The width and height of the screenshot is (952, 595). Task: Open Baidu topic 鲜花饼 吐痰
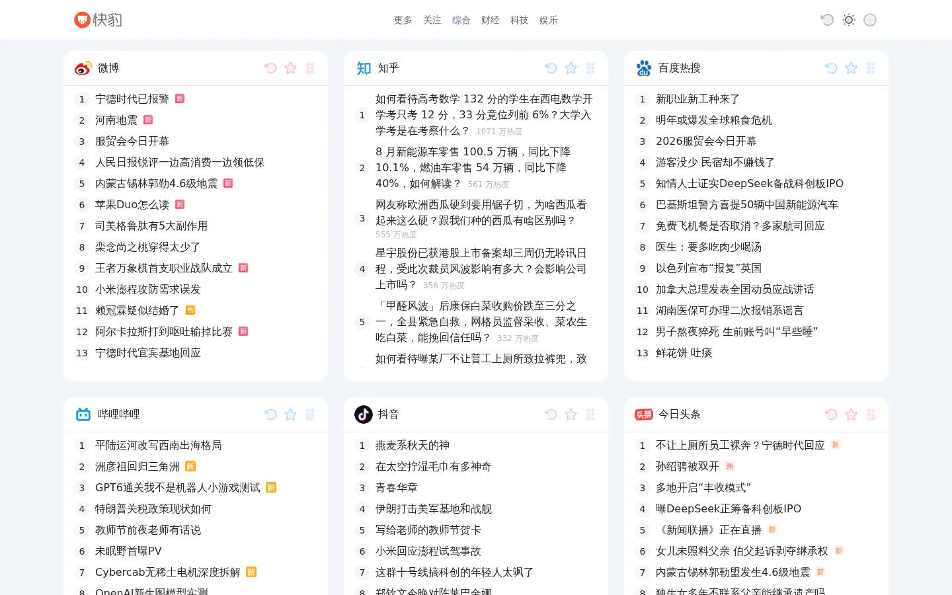pos(684,353)
